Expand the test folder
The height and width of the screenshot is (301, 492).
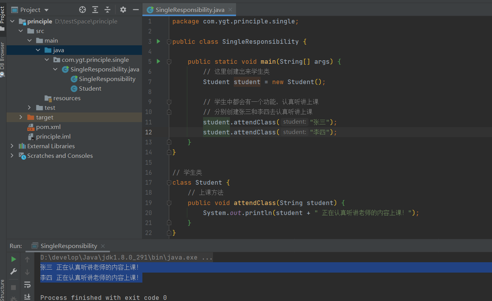(x=30, y=108)
